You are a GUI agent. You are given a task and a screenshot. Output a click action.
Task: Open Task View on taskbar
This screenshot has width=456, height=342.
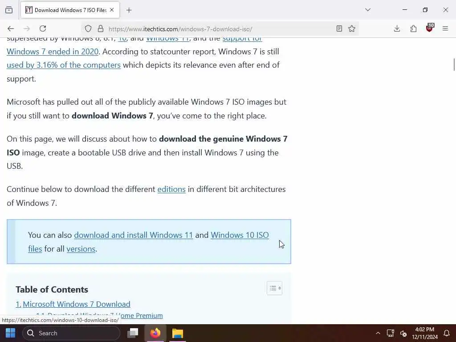coord(133,333)
